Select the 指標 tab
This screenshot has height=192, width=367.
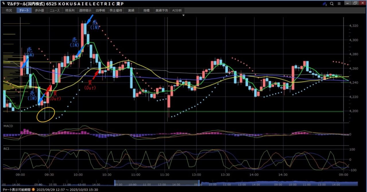point(147,10)
